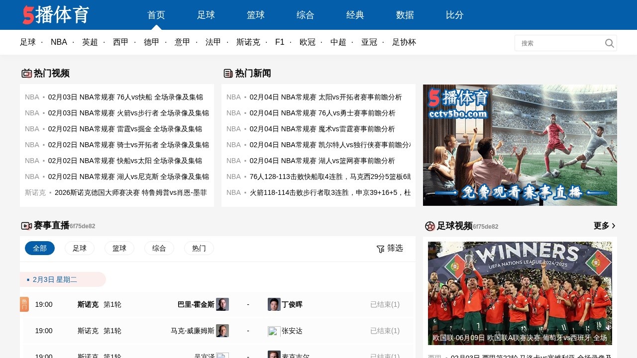
Task: Click the 足球视频 soccer ball icon
Action: click(x=429, y=226)
